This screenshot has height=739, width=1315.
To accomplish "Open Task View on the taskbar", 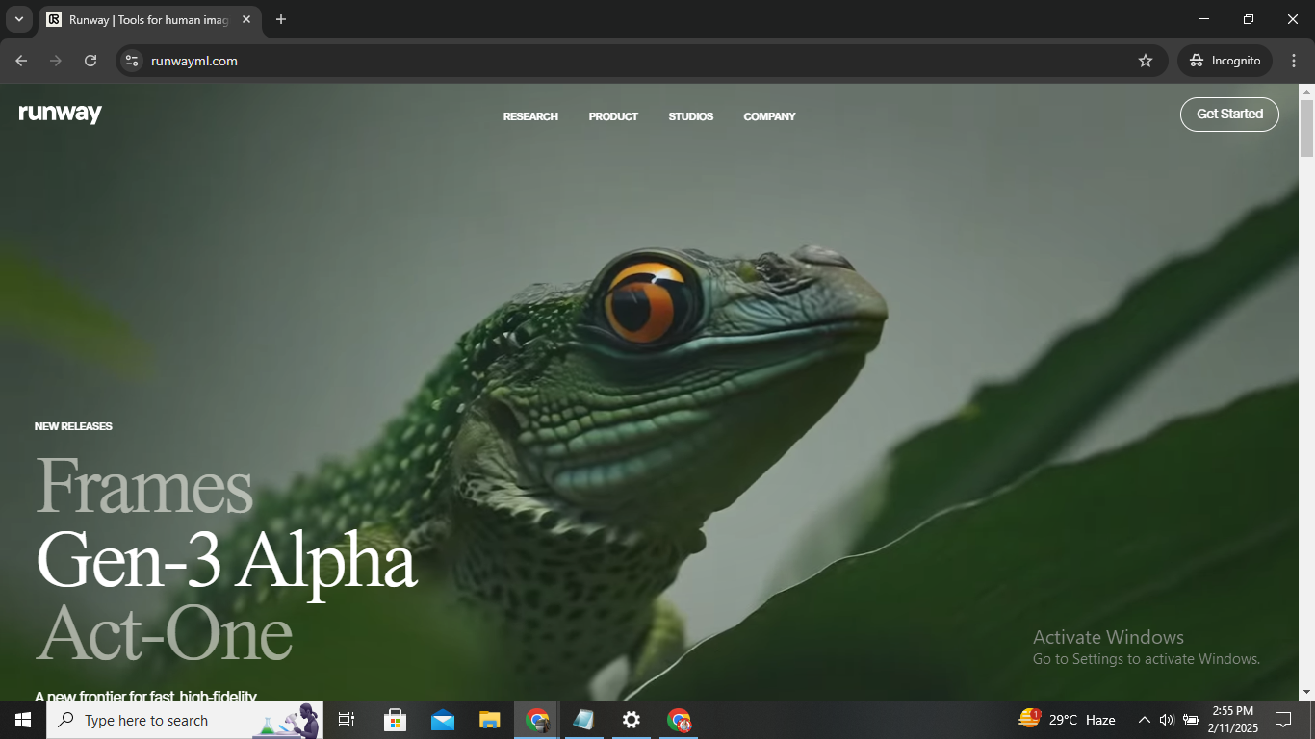I will 347,720.
